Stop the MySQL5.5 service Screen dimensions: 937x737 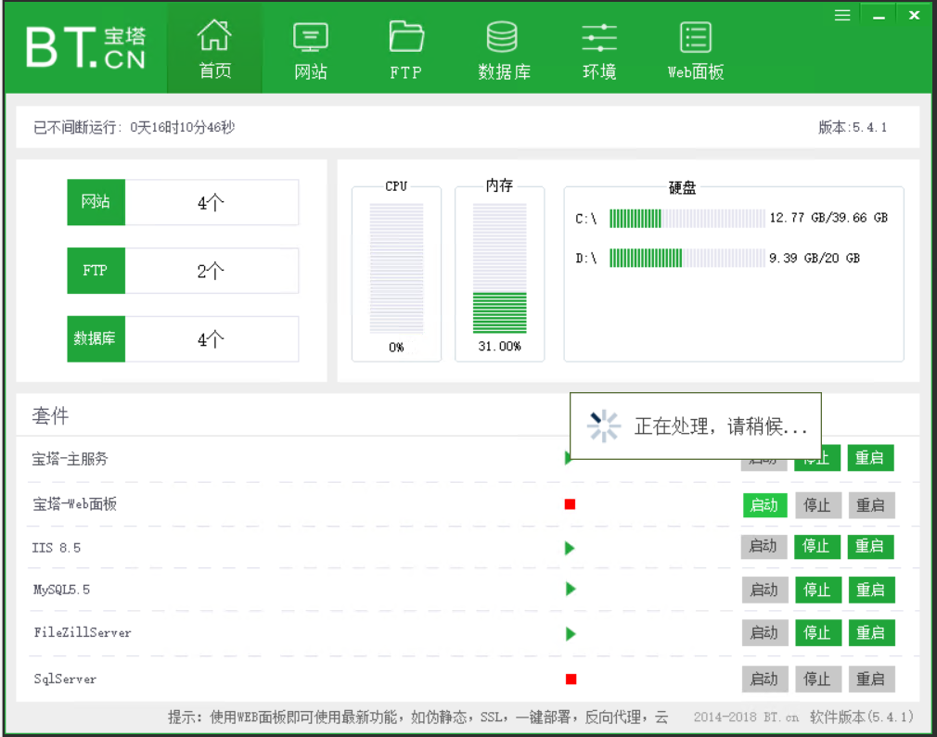tap(818, 591)
